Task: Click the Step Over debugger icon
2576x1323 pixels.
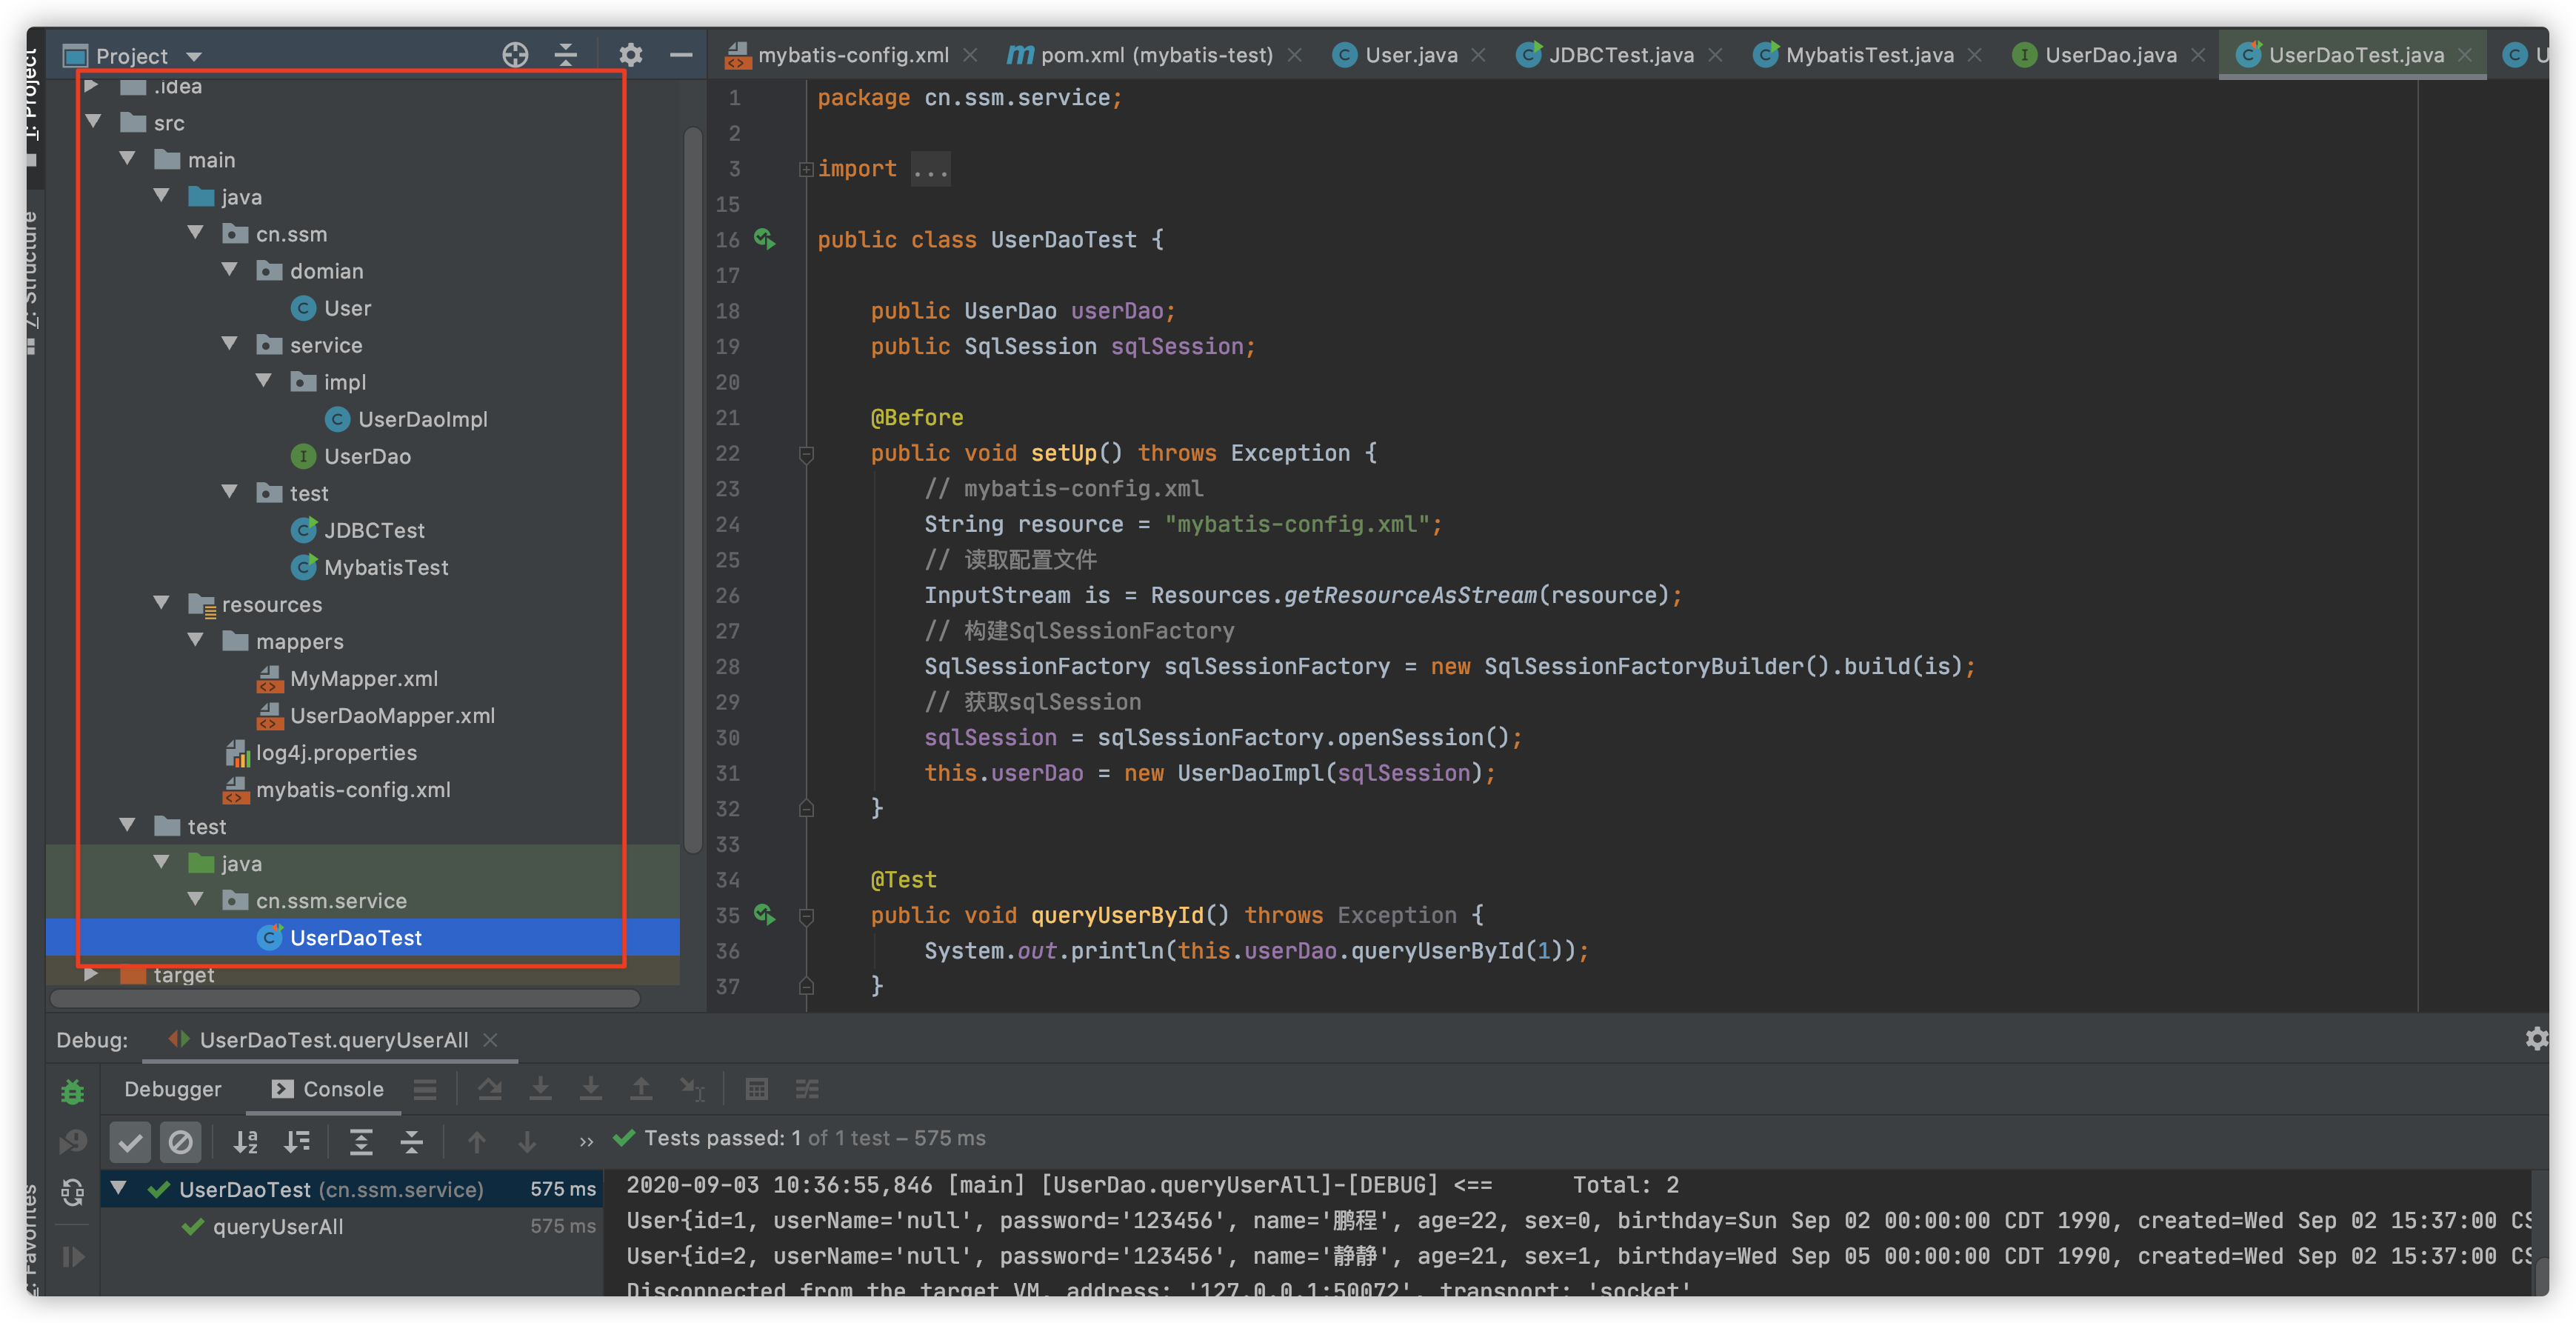Action: coord(490,1089)
